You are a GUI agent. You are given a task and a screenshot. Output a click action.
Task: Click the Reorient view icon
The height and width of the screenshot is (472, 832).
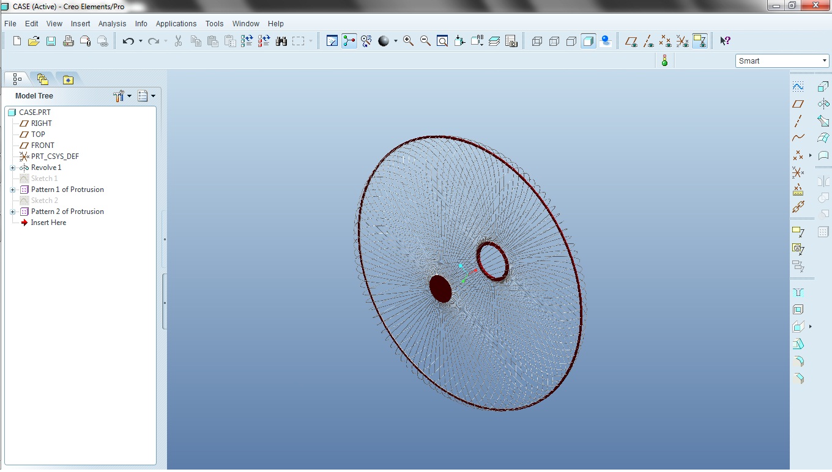click(x=459, y=41)
